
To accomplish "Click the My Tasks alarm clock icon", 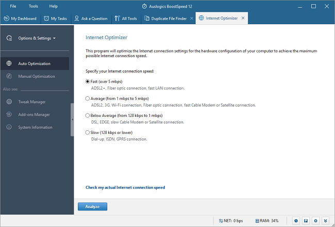I will (x=46, y=19).
